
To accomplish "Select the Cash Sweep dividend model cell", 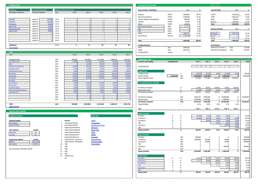I will (x=19, y=123).
